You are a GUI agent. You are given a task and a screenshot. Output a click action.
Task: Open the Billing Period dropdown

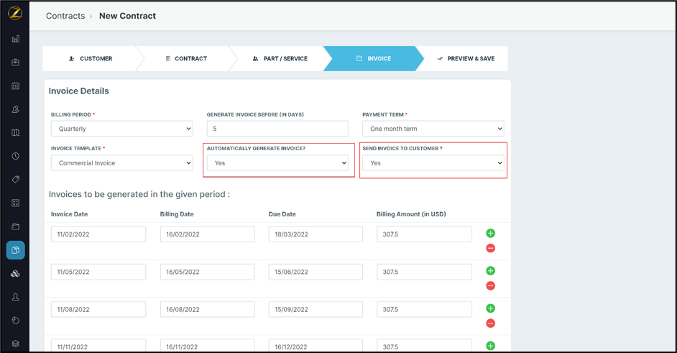121,129
